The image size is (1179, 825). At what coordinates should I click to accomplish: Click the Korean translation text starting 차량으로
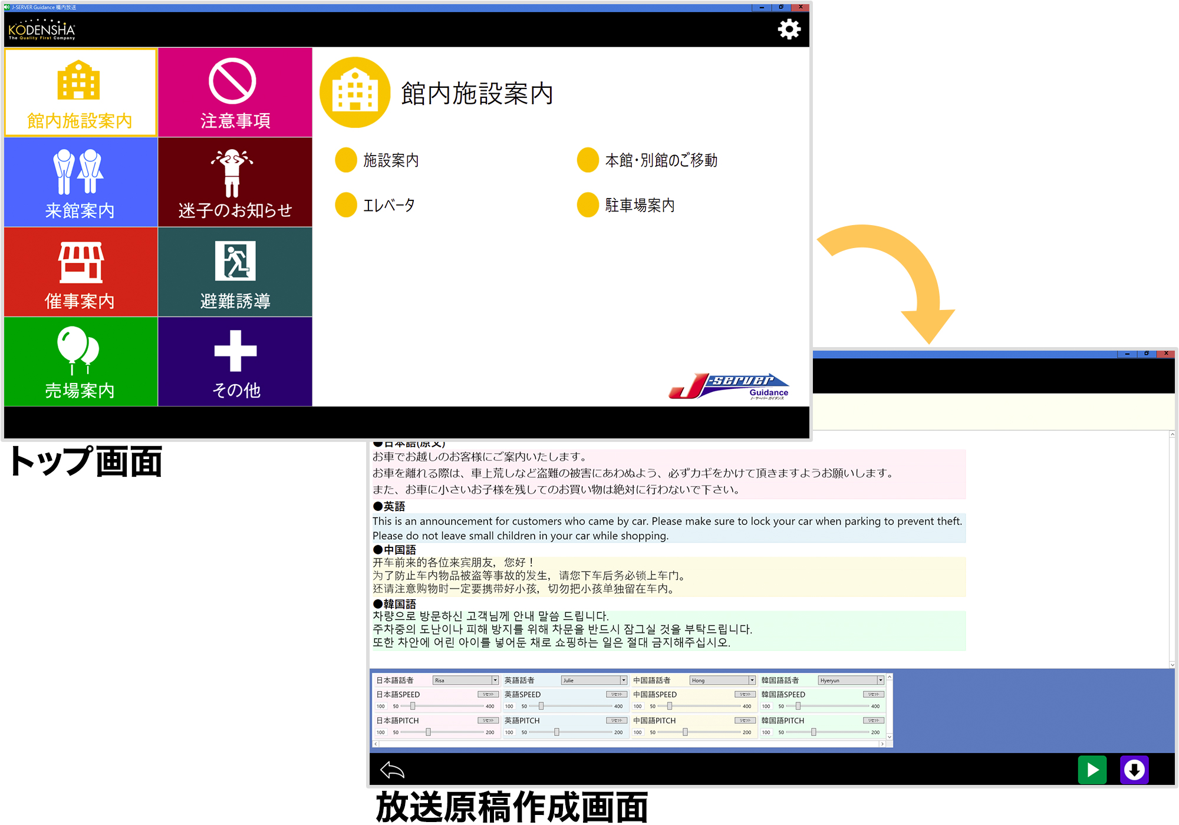click(x=668, y=629)
